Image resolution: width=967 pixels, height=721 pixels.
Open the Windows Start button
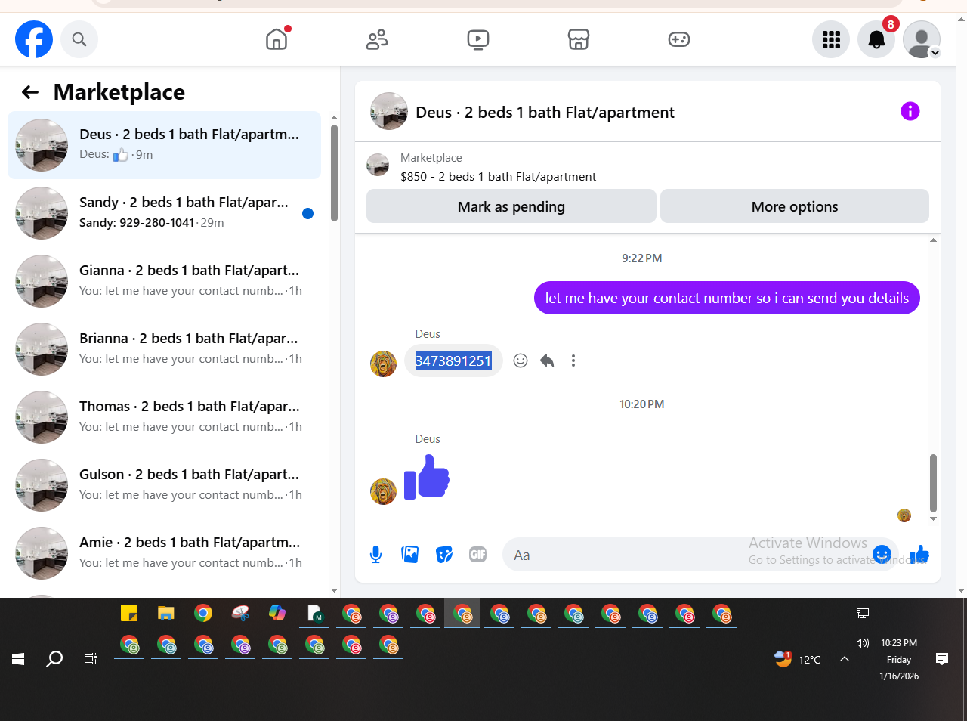click(x=18, y=659)
